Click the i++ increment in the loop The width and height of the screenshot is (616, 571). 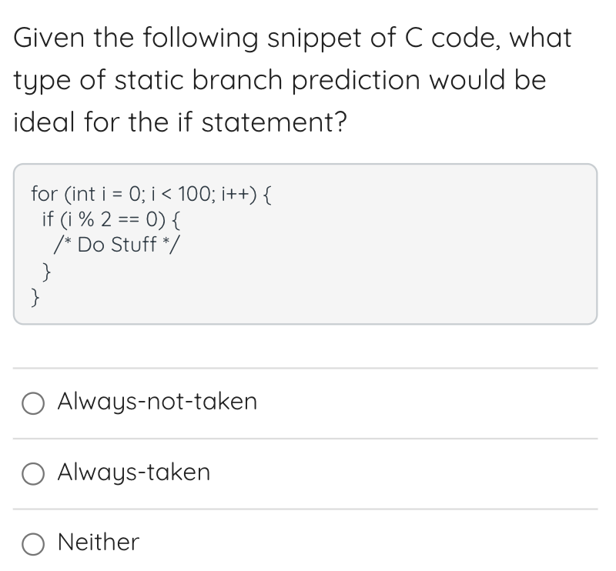[x=235, y=194]
